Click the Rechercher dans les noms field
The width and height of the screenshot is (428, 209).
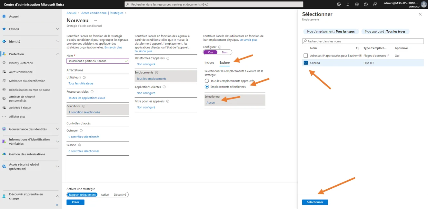pyautogui.click(x=363, y=41)
